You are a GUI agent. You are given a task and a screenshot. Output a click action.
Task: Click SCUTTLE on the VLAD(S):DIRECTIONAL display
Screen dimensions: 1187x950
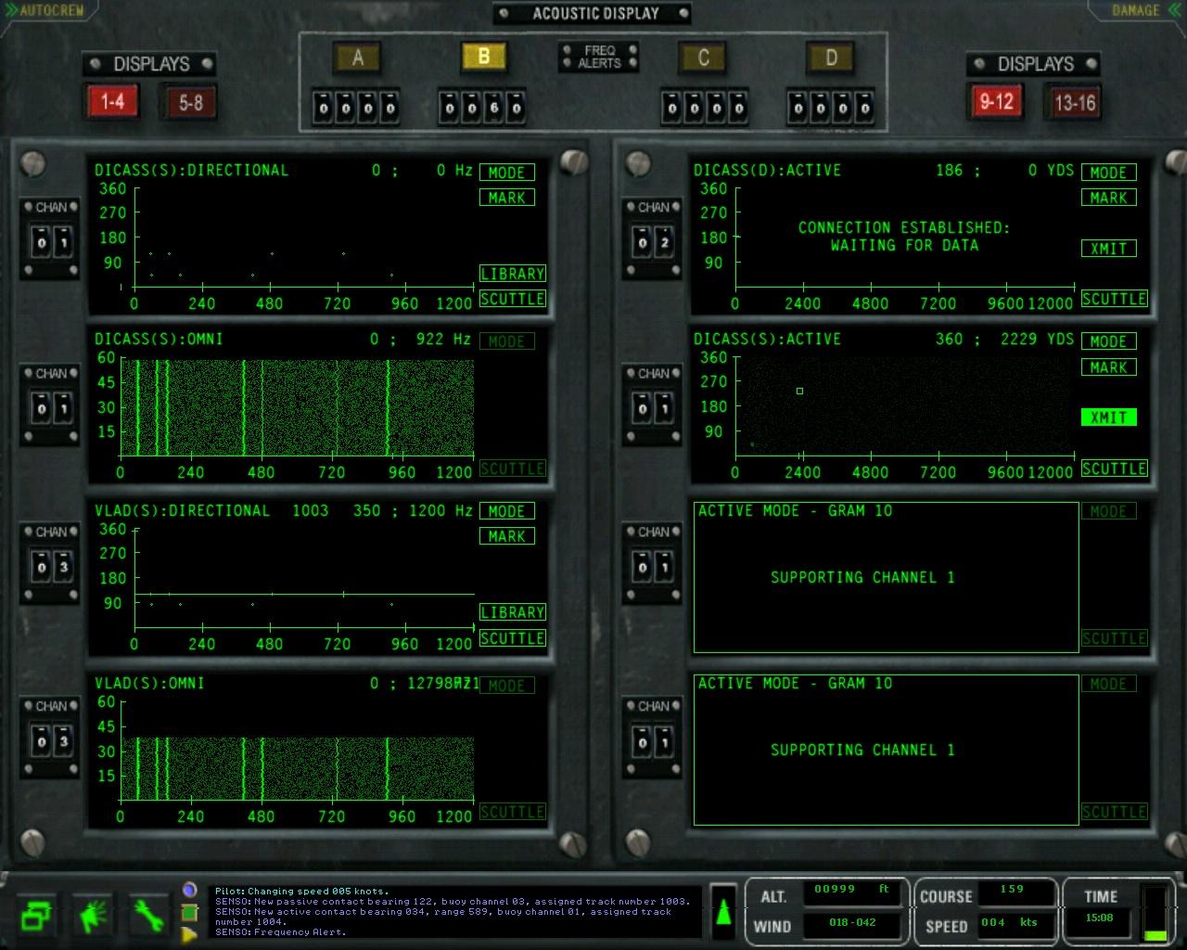512,638
